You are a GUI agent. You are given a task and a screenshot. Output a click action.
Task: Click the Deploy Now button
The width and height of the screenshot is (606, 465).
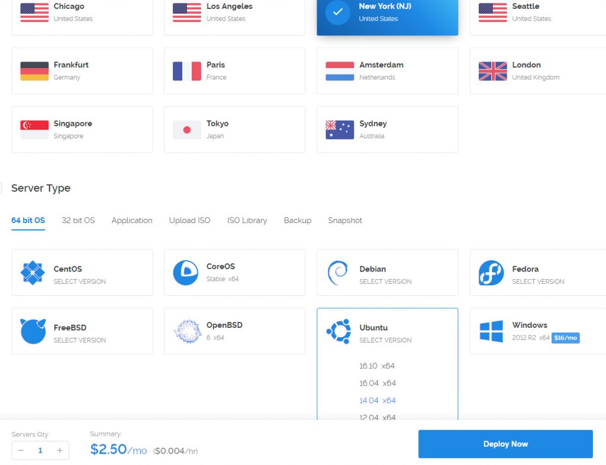point(505,444)
